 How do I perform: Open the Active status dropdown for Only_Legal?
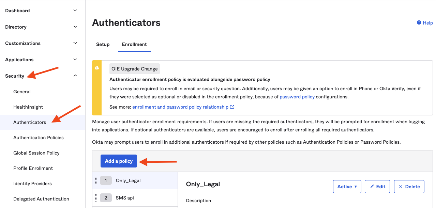click(347, 186)
